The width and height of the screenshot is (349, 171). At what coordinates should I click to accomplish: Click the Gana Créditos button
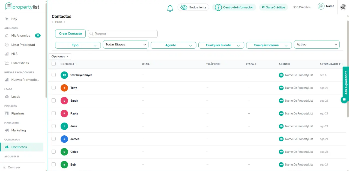click(x=273, y=7)
